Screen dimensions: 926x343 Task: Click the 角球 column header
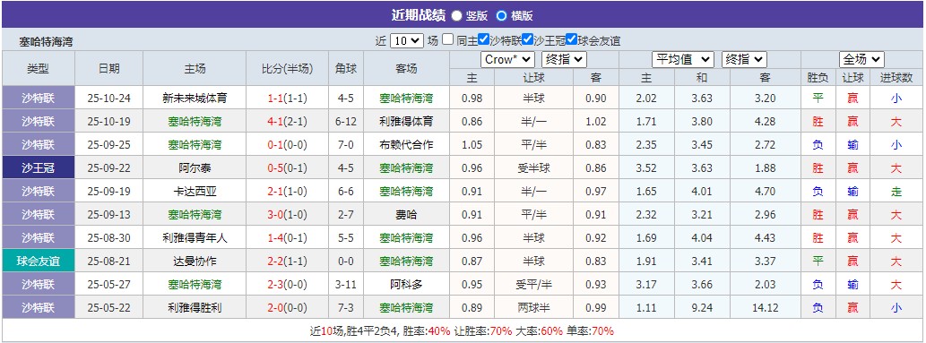tap(346, 68)
